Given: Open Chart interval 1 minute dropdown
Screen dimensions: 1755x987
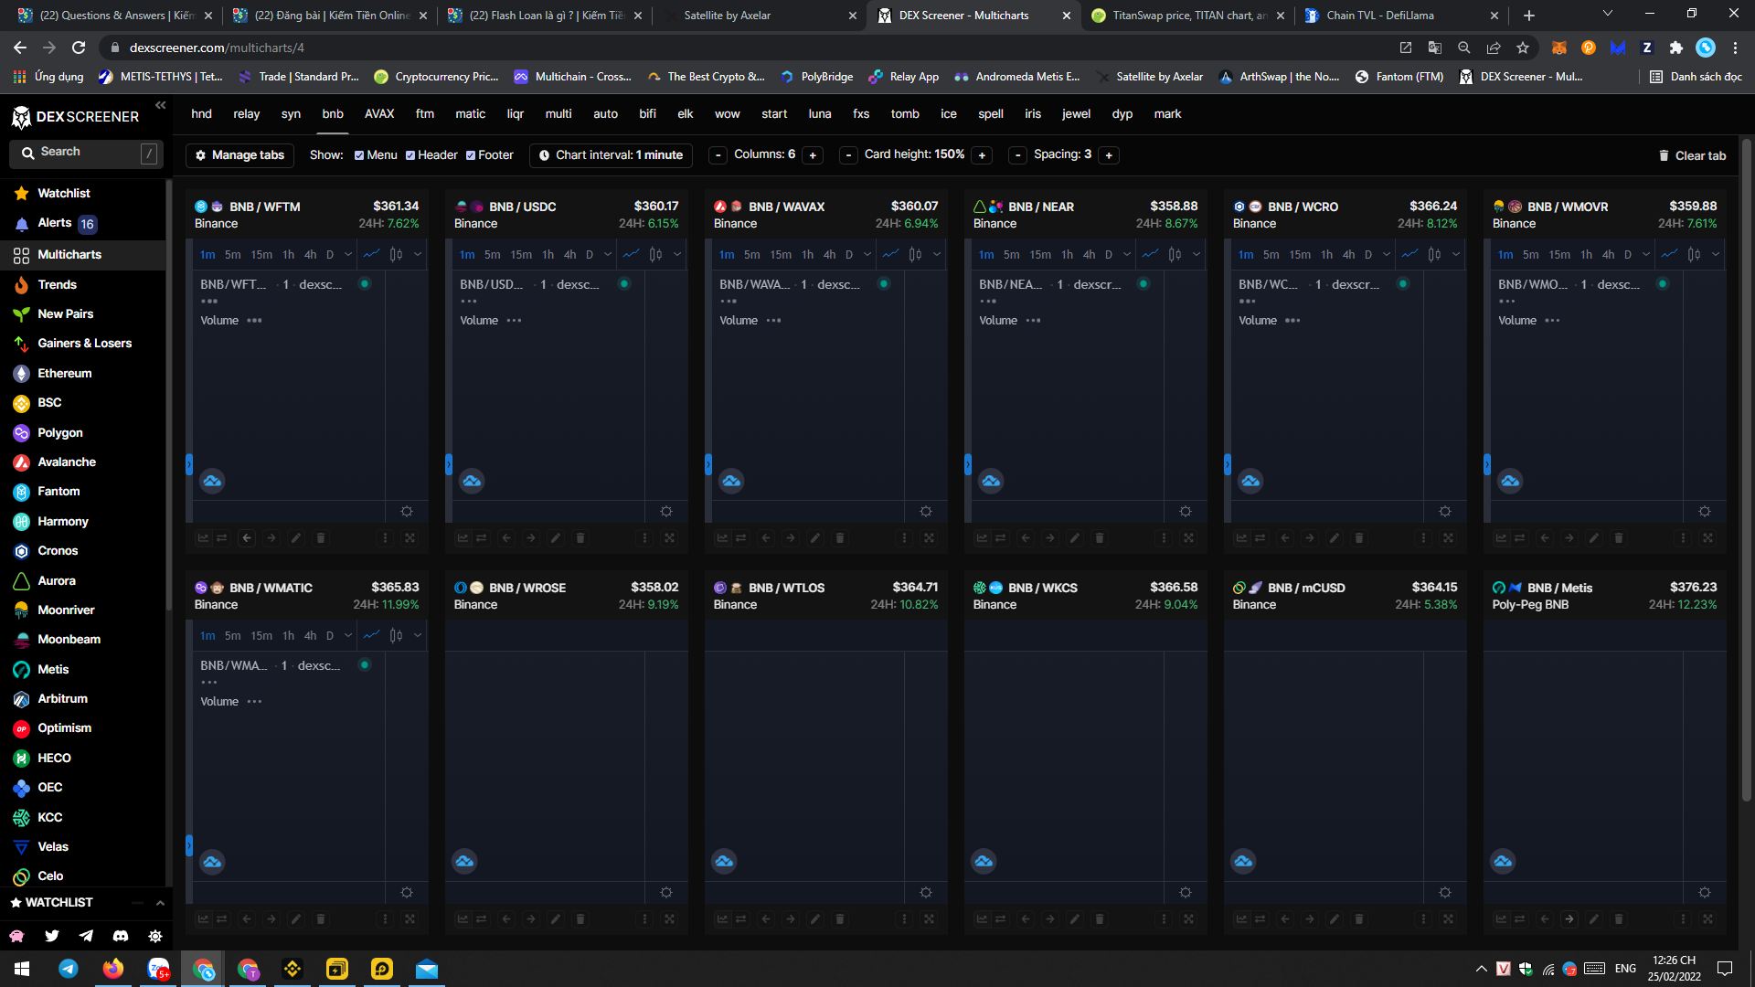Looking at the screenshot, I should (x=611, y=155).
